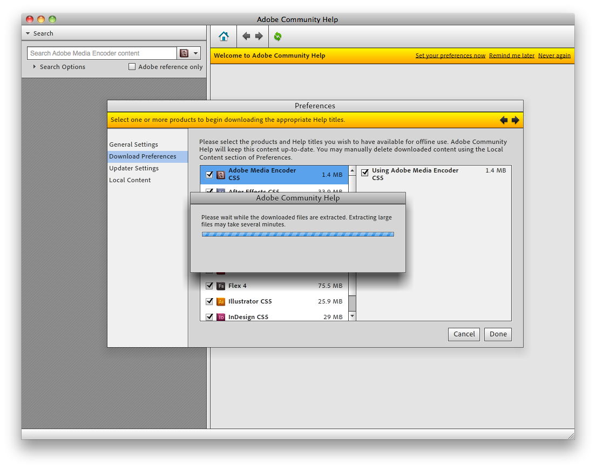The height and width of the screenshot is (469, 596).
Task: Uncheck the Illustrator CS5 checkbox
Action: (209, 301)
